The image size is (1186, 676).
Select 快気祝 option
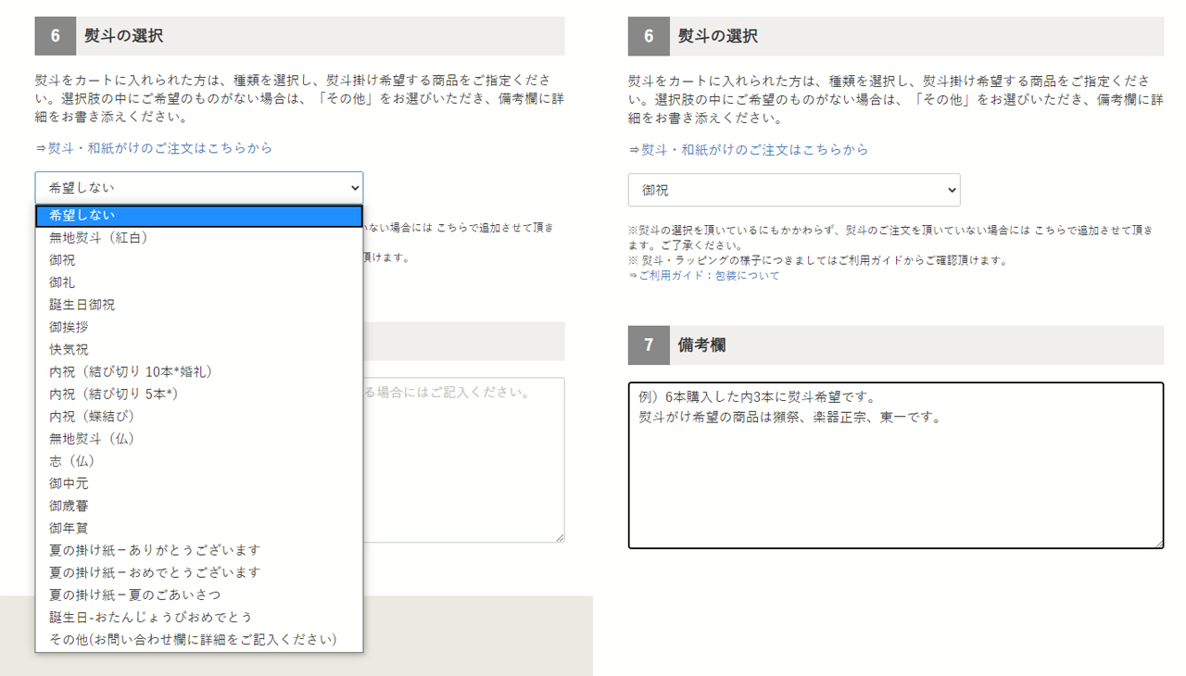click(69, 349)
